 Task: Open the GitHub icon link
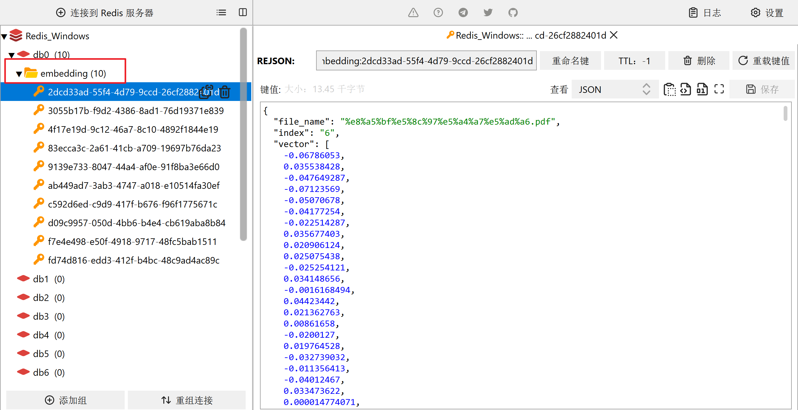point(513,12)
